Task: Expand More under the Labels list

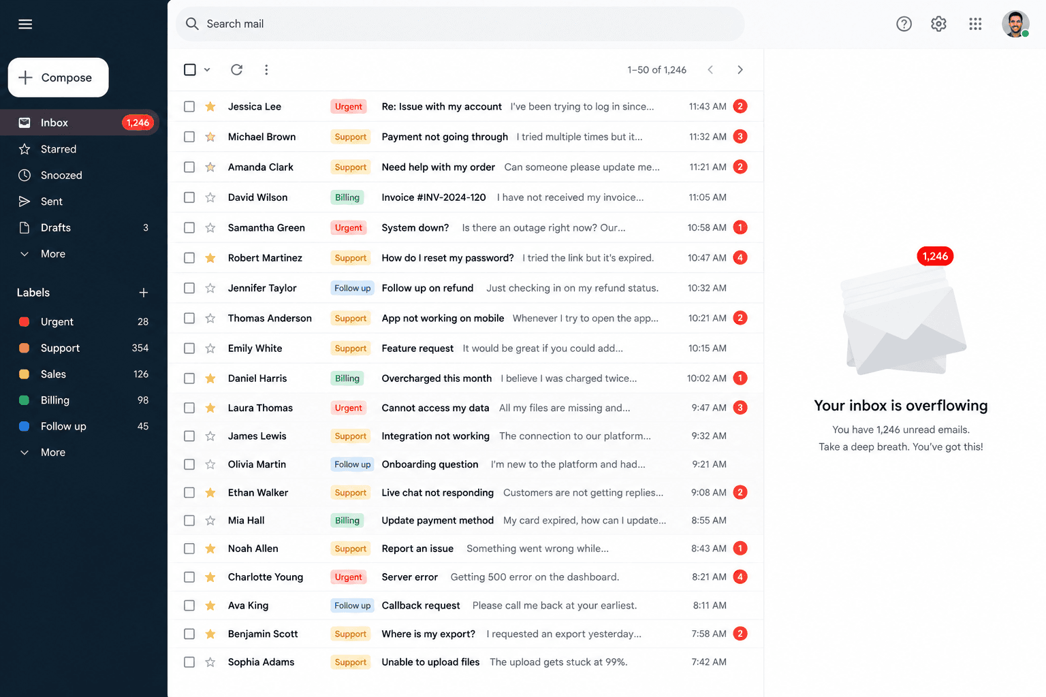Action: (x=53, y=453)
